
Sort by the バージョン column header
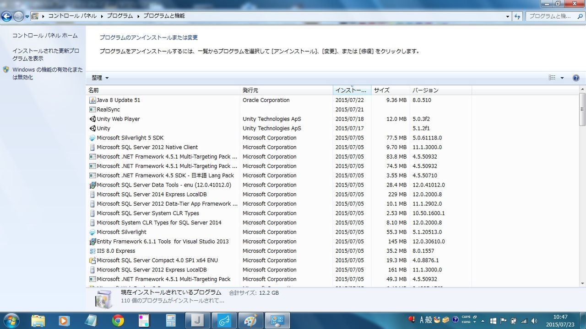coord(441,90)
